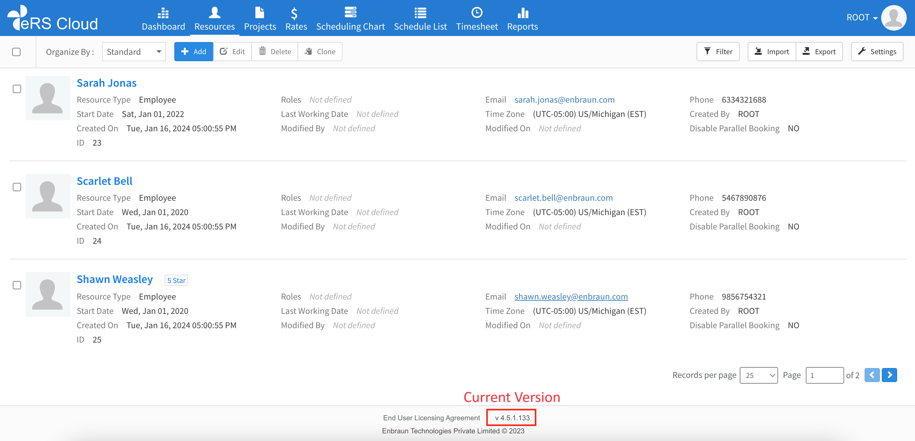Screen dimensions: 915x441
Task: Open the Scarlet Bell resource name link
Action: pyautogui.click(x=104, y=181)
